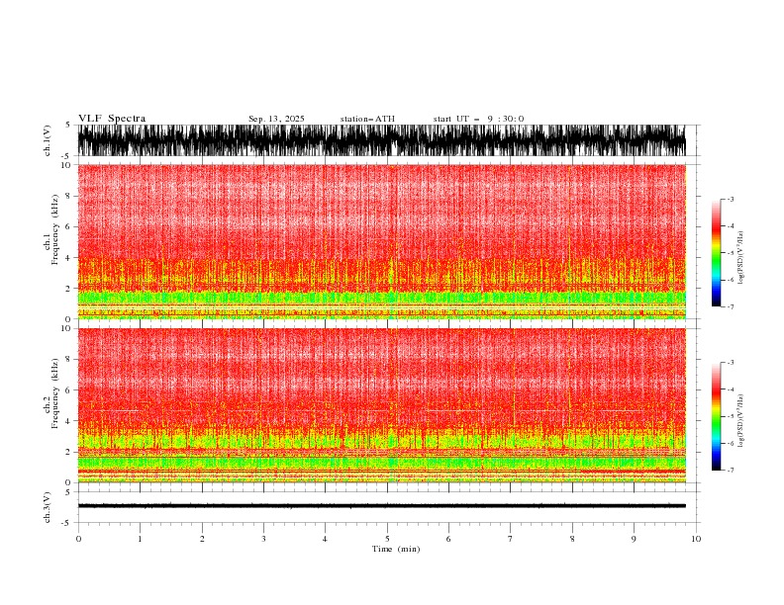Image resolution: width=784 pixels, height=605 pixels.
Task: Click time axis tick label "8"
Action: click(572, 539)
